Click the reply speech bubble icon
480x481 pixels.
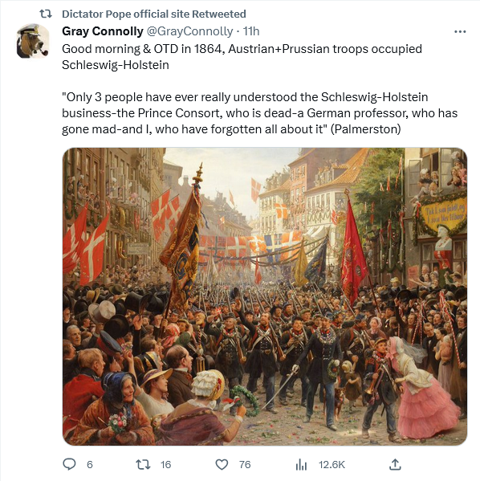click(x=69, y=464)
